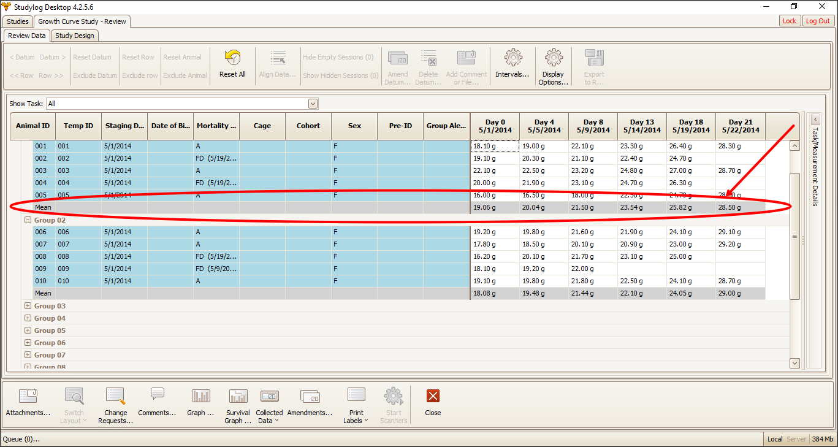Select the 29.20 g cell for animal 007
The height and width of the screenshot is (447, 838).
point(741,244)
